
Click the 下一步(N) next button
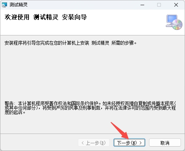pos(129,143)
